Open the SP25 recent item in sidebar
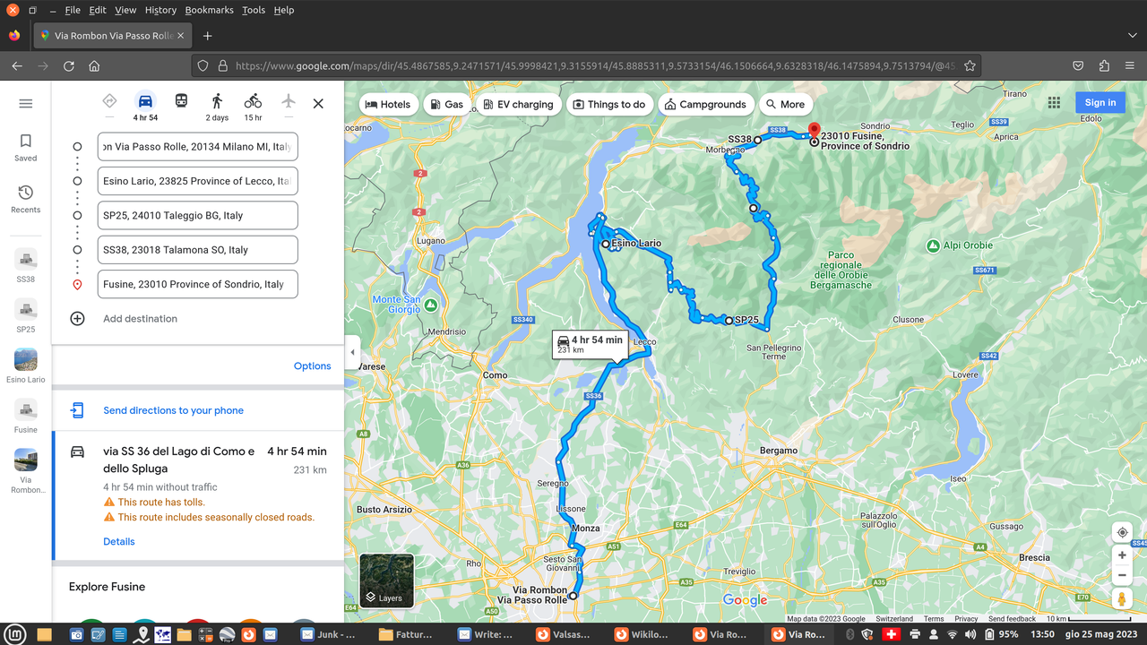 pyautogui.click(x=26, y=315)
